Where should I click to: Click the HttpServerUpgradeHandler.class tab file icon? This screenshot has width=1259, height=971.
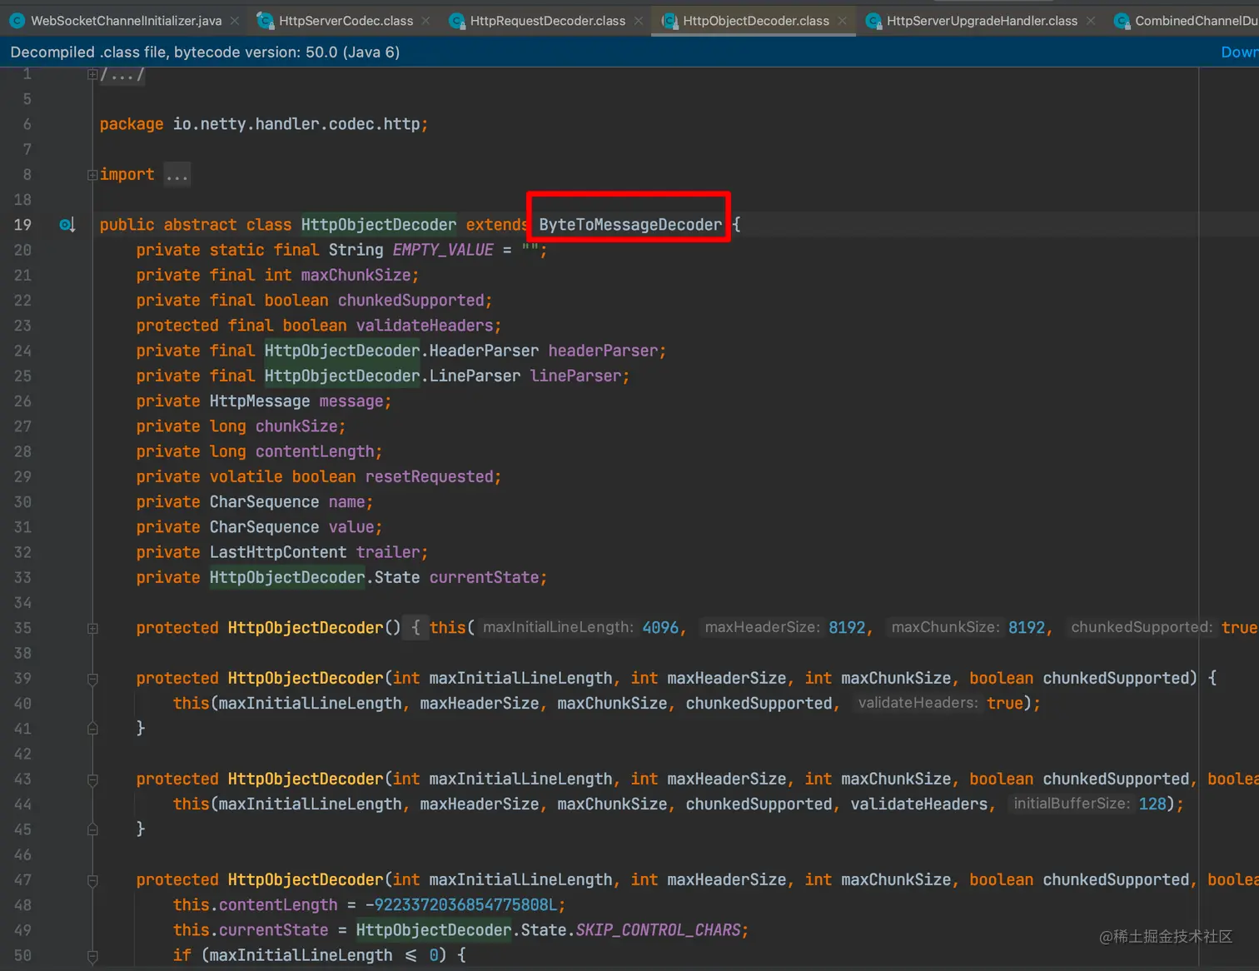tap(873, 21)
